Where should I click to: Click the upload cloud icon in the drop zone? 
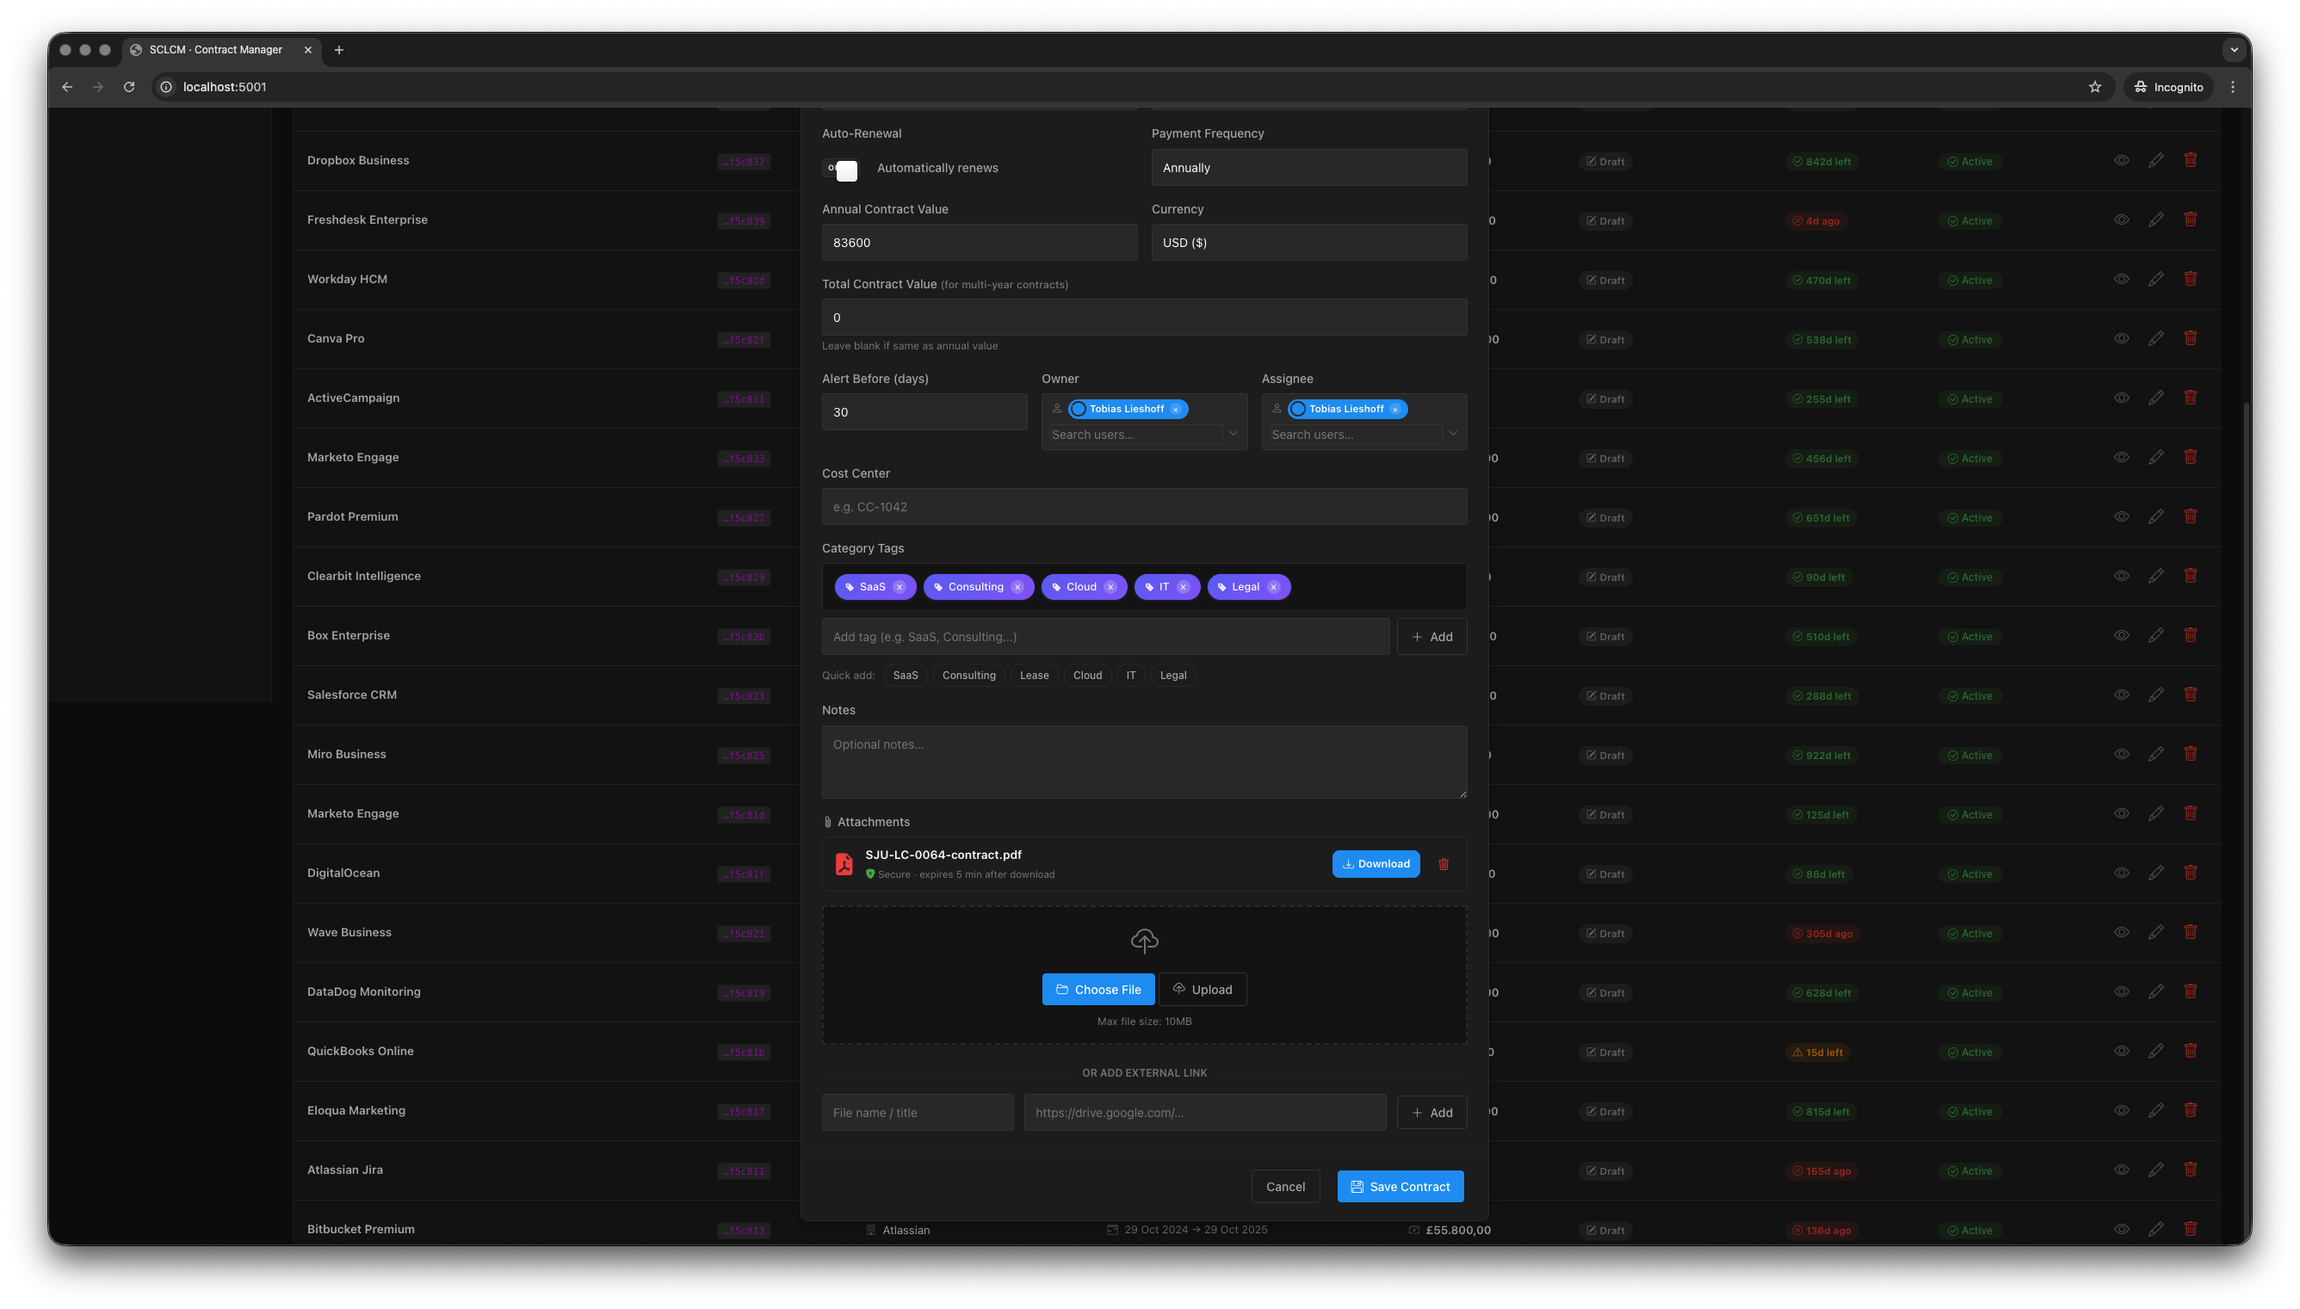(1143, 942)
